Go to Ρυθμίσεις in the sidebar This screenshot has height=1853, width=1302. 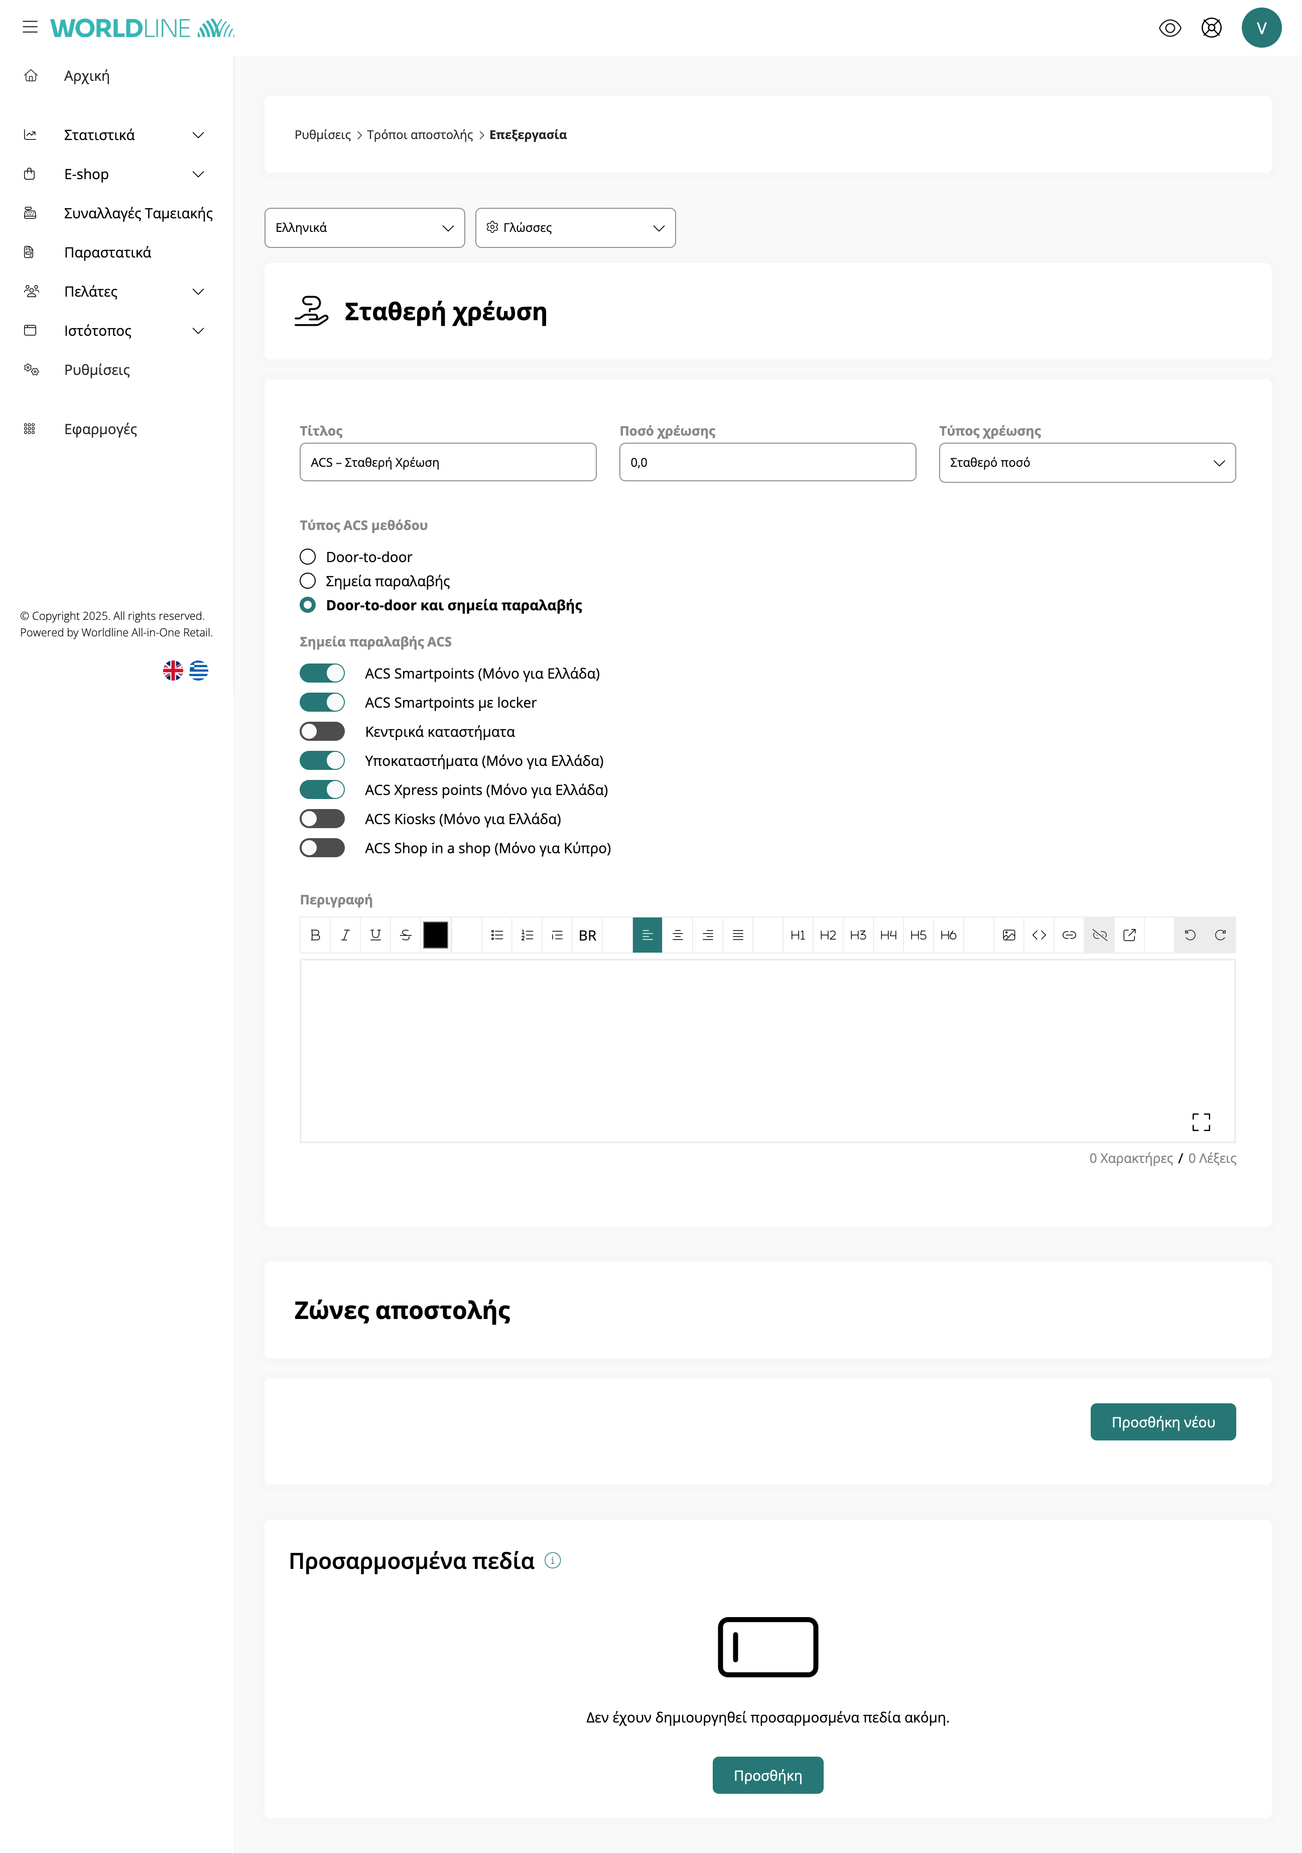97,369
